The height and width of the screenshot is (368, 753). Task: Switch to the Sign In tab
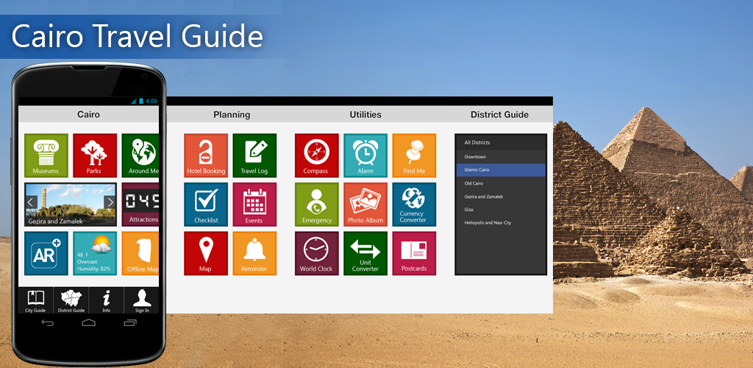click(x=142, y=301)
